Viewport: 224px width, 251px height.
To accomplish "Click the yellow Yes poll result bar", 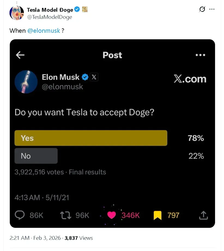I will point(91,138).
